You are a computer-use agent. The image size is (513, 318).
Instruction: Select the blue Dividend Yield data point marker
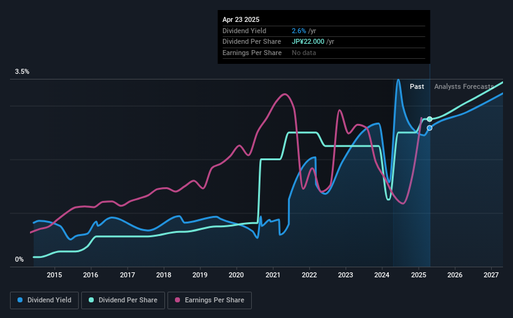pyautogui.click(x=429, y=128)
